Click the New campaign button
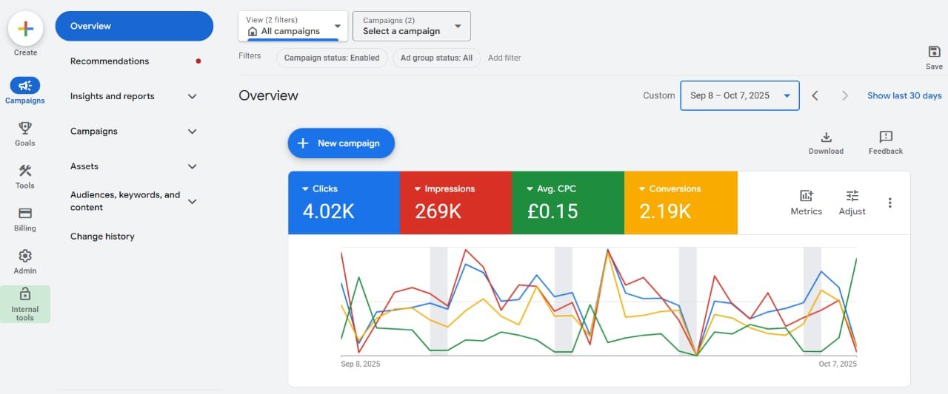 pyautogui.click(x=341, y=143)
